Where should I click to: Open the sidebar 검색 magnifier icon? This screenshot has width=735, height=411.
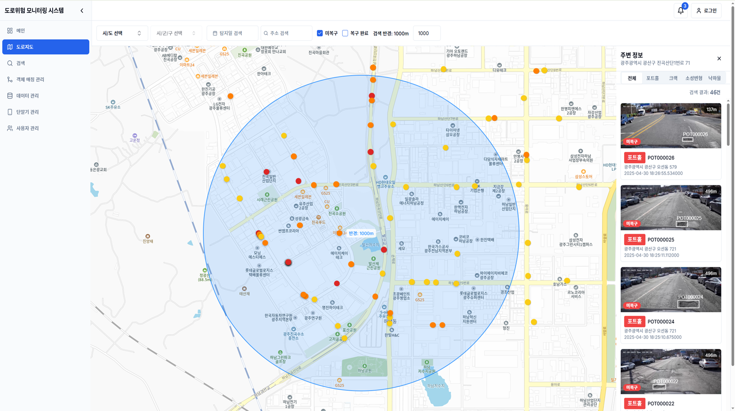pyautogui.click(x=10, y=63)
